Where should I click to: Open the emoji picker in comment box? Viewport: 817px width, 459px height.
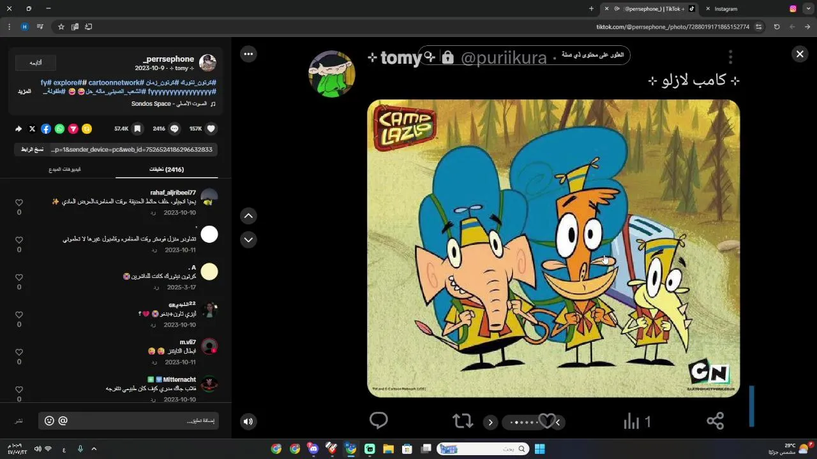(x=49, y=421)
